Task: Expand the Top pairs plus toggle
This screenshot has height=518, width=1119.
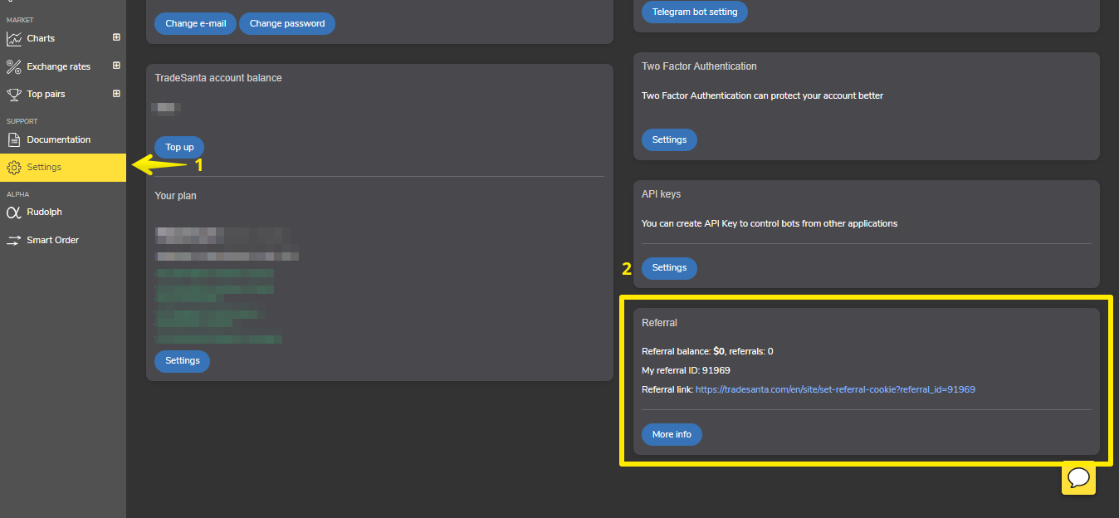Action: click(x=116, y=94)
